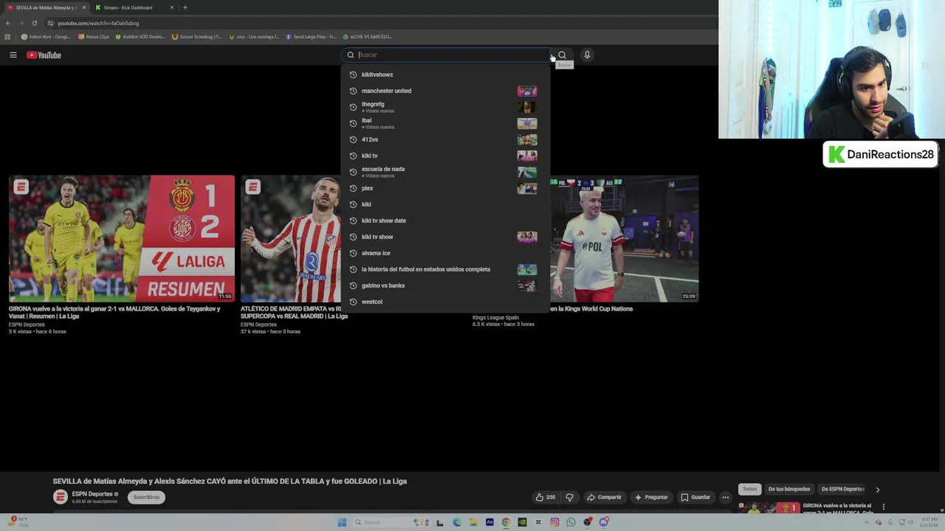This screenshot has height=531, width=945.
Task: Open the Kings World Cup Nations video thumbnail
Action: point(624,238)
